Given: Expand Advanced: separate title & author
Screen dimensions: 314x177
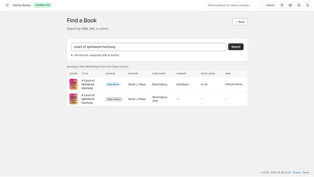Looking at the screenshot, I should point(95,55).
